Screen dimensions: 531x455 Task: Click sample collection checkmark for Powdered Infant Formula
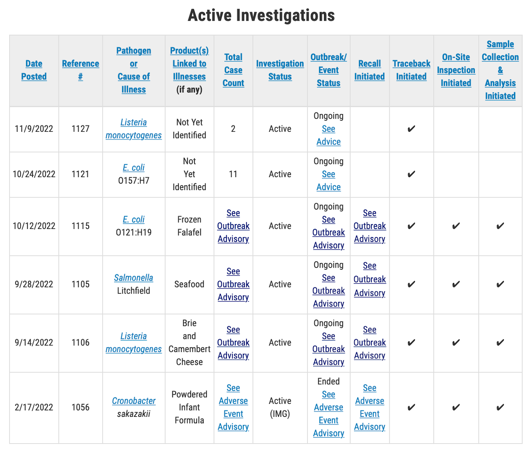click(x=500, y=408)
